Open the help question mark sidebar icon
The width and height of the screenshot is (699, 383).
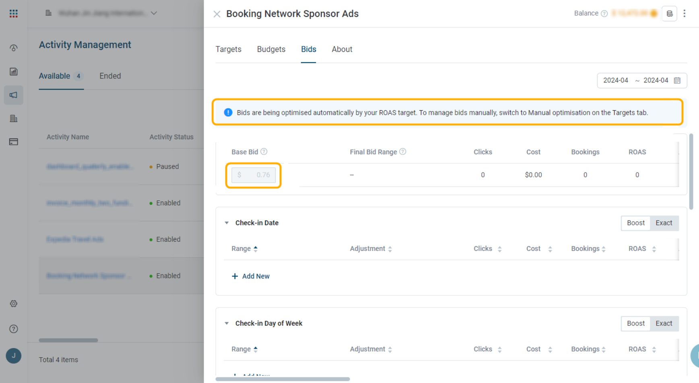tap(14, 329)
